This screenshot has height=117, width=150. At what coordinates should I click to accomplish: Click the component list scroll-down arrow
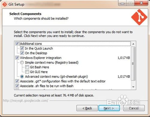133,87
